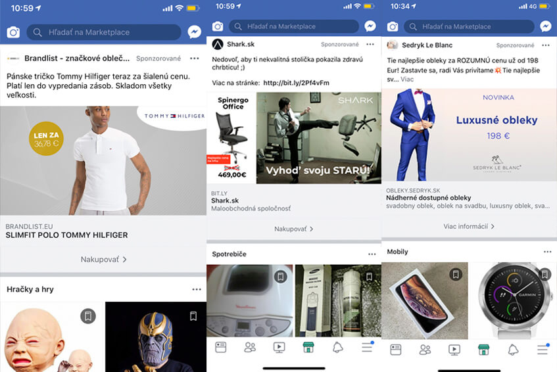Open the camera in the left phone screen

tap(13, 32)
